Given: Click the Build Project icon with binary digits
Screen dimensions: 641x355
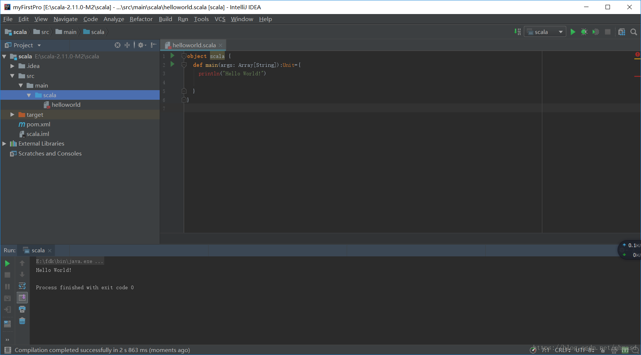Looking at the screenshot, I should coord(518,32).
